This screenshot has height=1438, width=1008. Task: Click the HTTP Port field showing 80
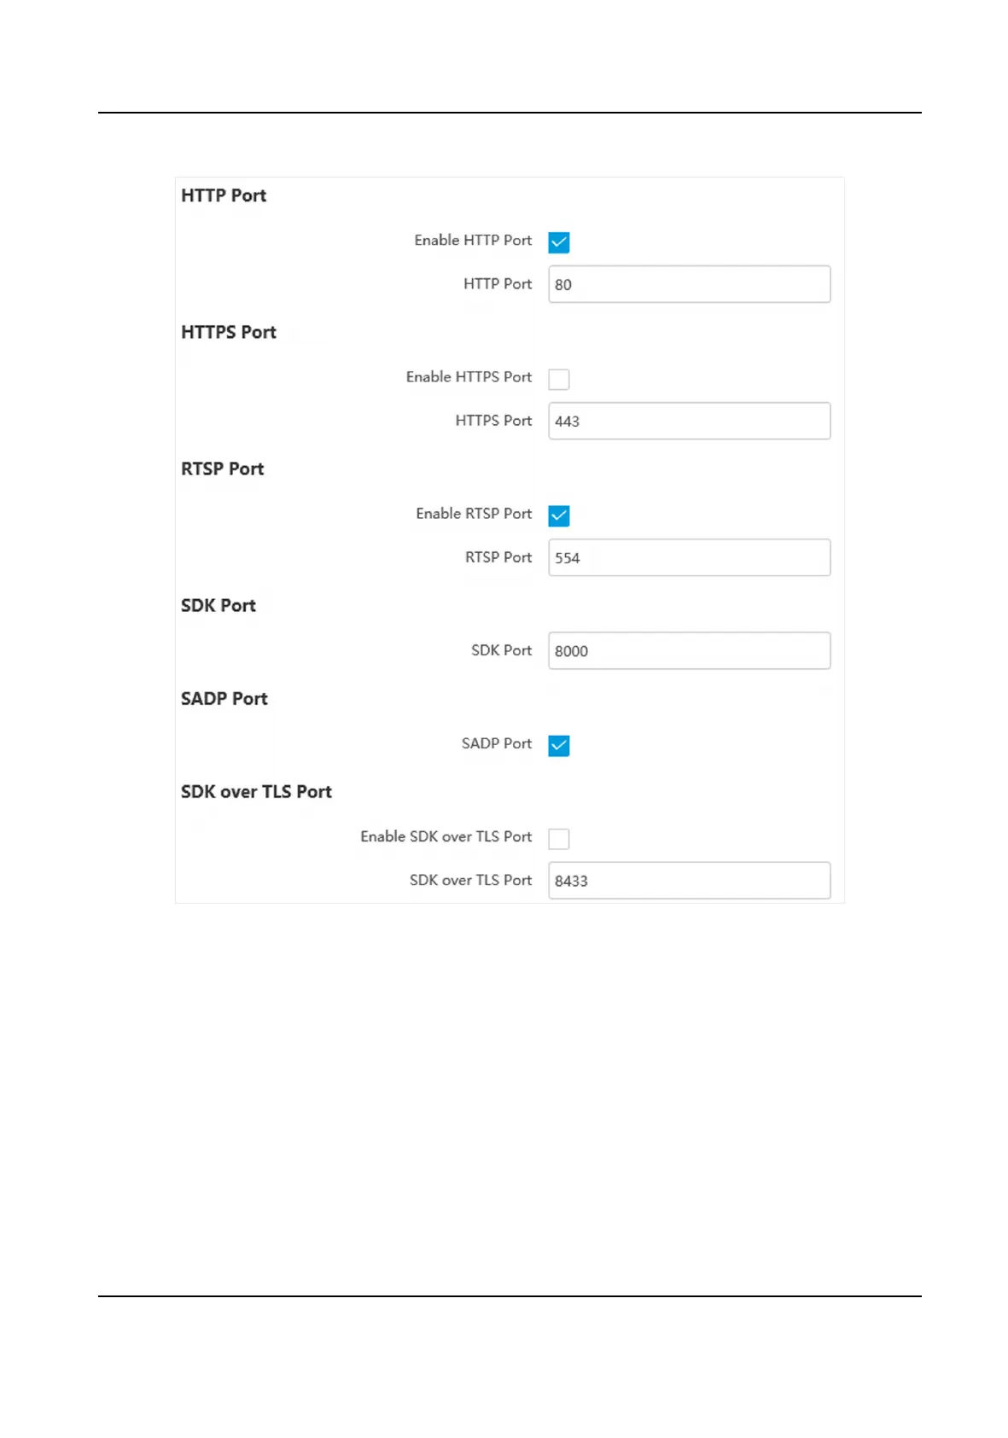pos(689,284)
